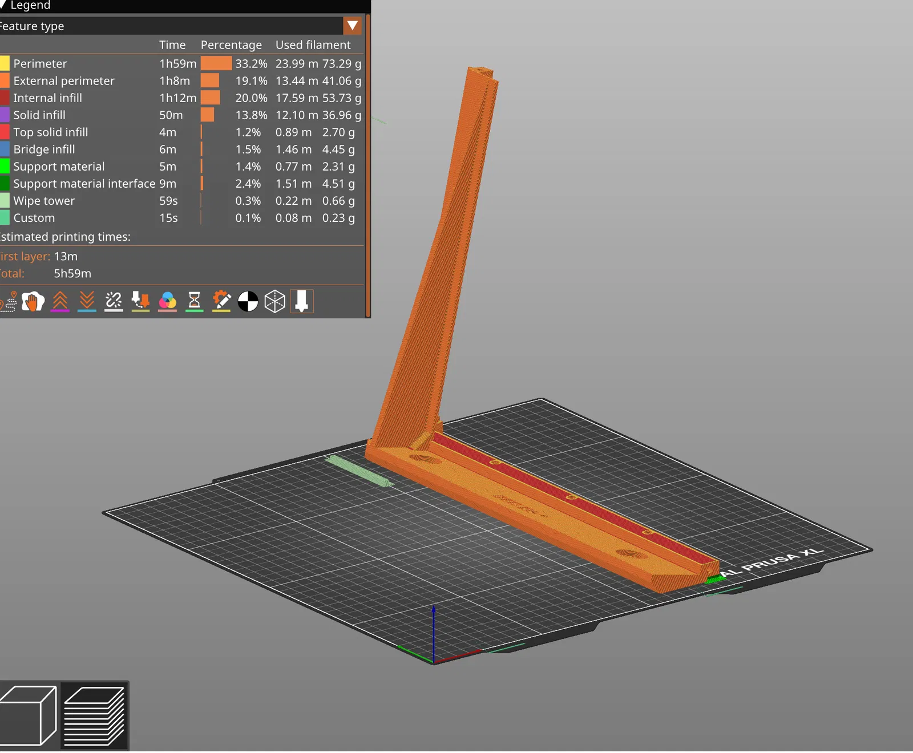Click the Perimeter percentage bar
Viewport: 913px width, 753px height.
[216, 63]
